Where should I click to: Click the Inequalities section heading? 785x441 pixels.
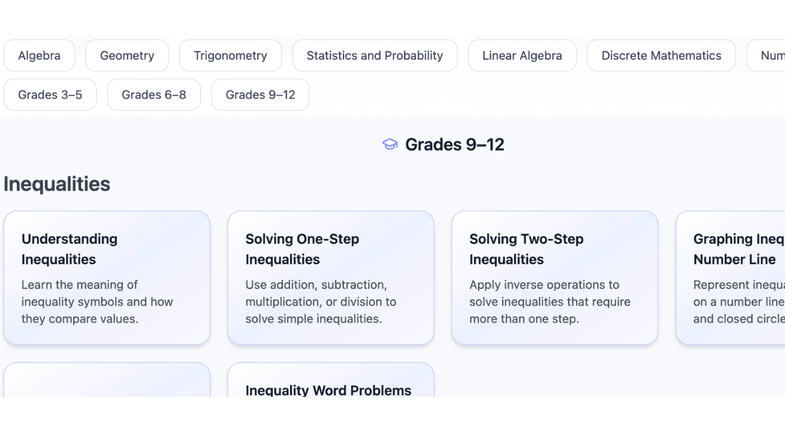tap(56, 184)
